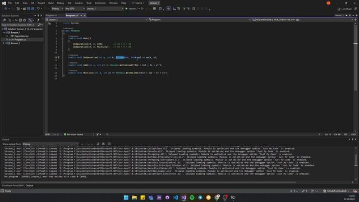Open the Test menu
Viewport: 359px width, 202px height.
[70, 3]
